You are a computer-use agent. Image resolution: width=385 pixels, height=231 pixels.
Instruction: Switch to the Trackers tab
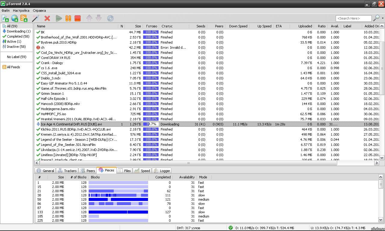click(x=67, y=171)
